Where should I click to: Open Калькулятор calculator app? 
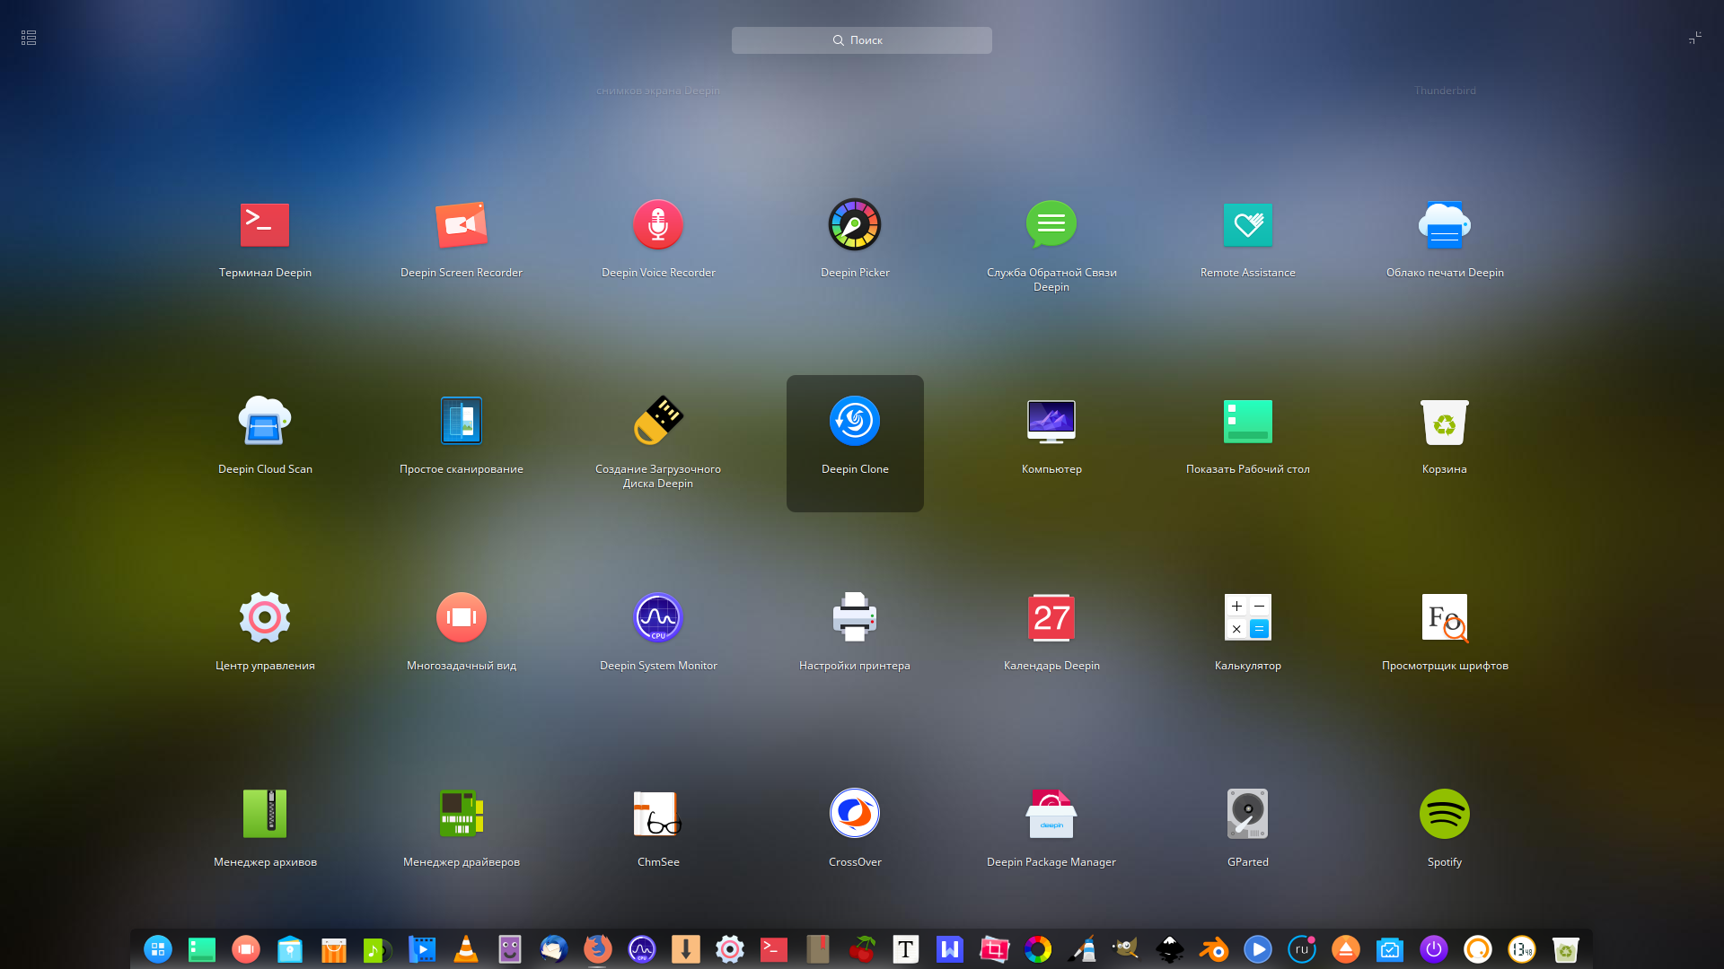pos(1248,618)
